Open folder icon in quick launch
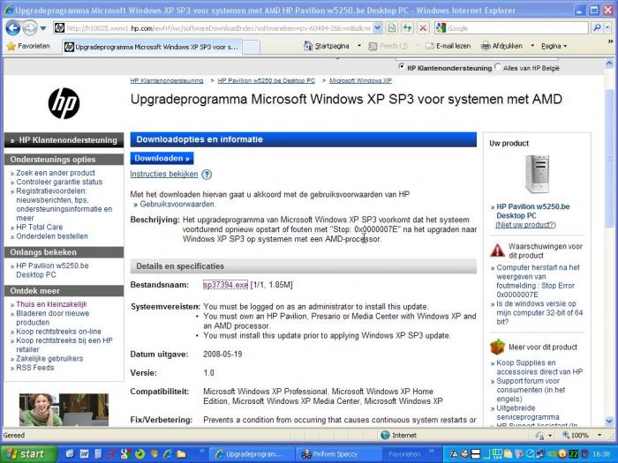 pos(181,454)
